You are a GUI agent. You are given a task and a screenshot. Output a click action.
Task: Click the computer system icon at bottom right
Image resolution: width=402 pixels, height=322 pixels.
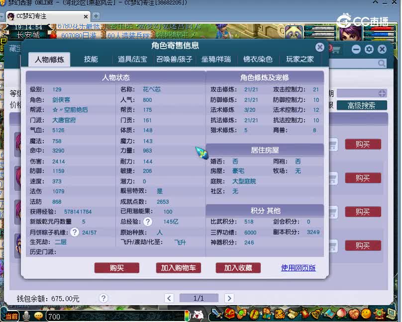pyautogui.click(x=391, y=314)
